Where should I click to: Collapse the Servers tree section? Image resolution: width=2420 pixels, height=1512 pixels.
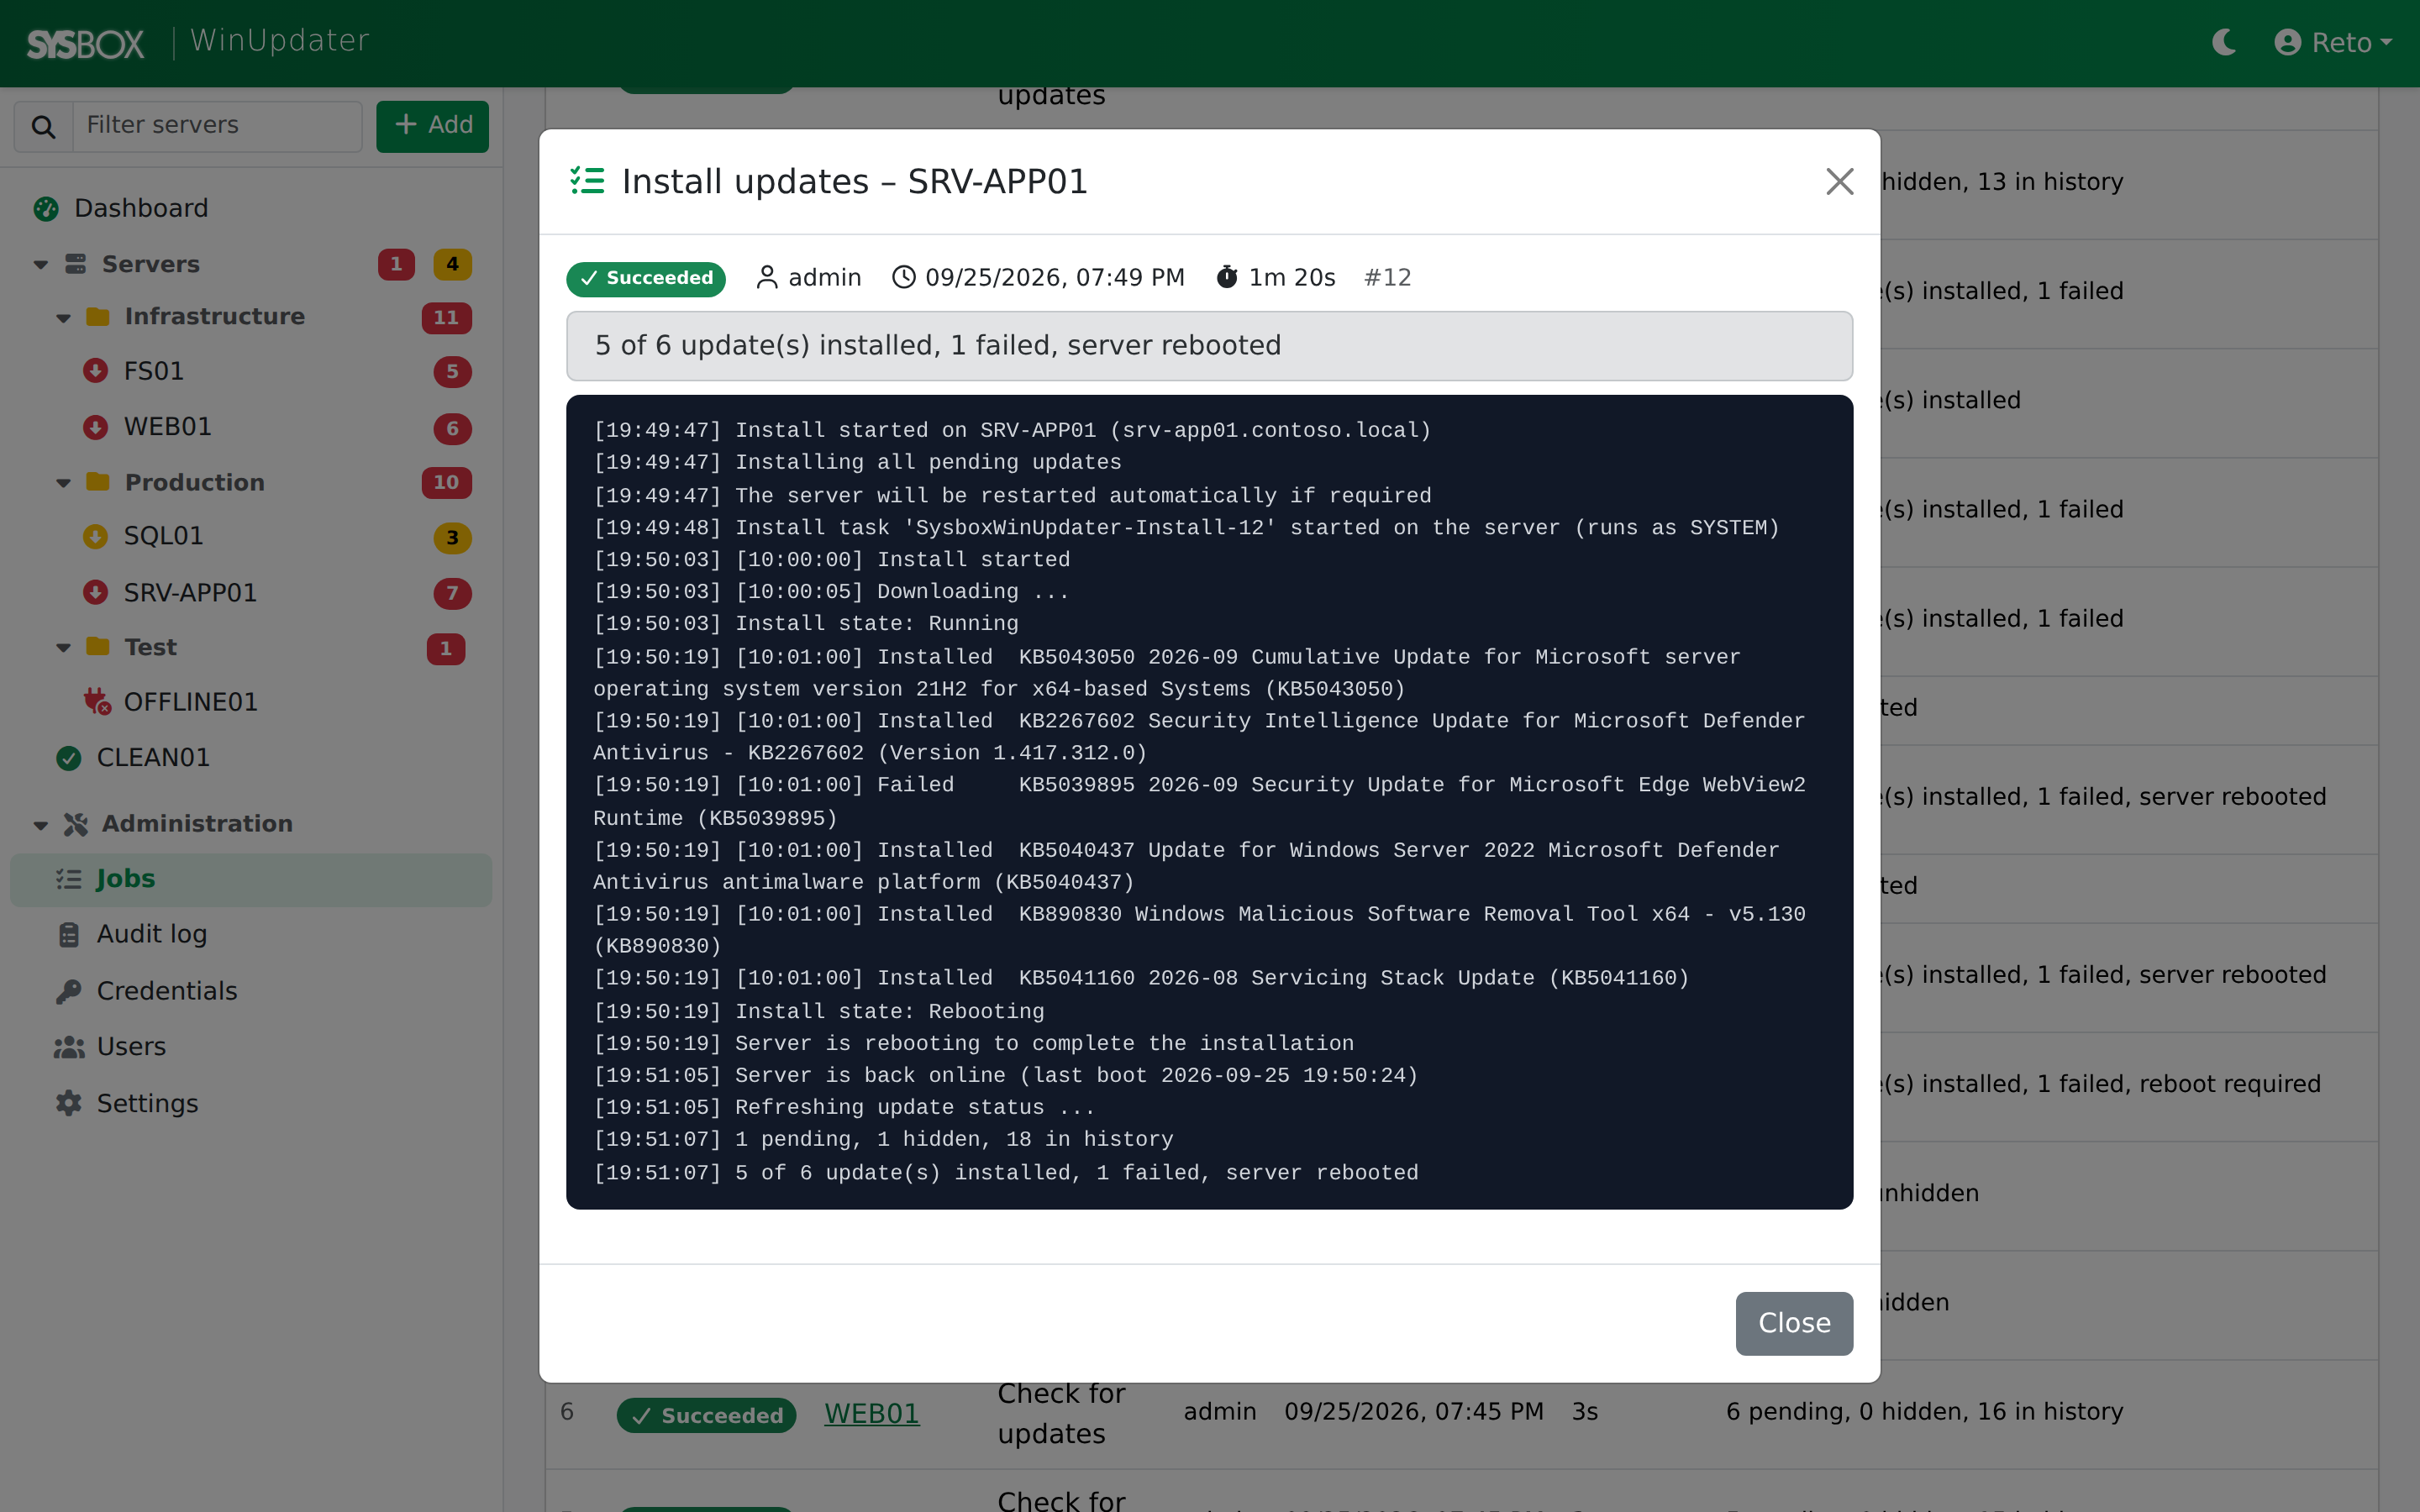pos(40,265)
